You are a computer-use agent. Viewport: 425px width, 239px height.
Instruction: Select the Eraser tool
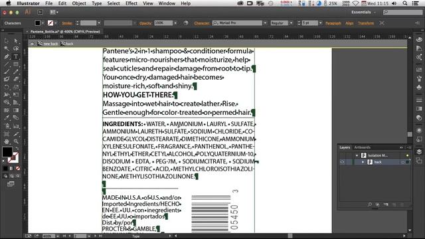16,79
